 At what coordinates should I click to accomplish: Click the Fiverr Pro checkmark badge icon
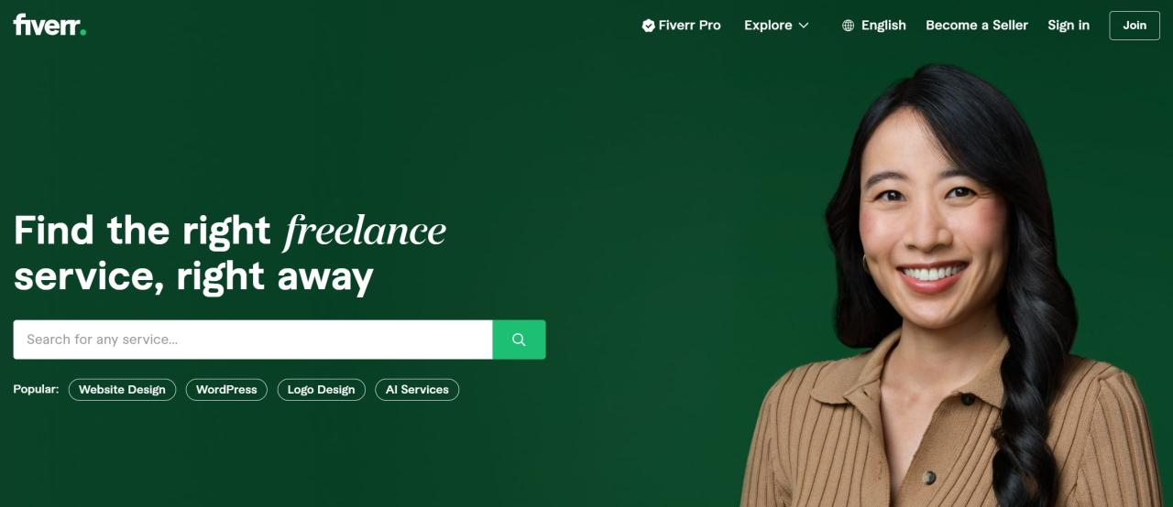pyautogui.click(x=648, y=26)
